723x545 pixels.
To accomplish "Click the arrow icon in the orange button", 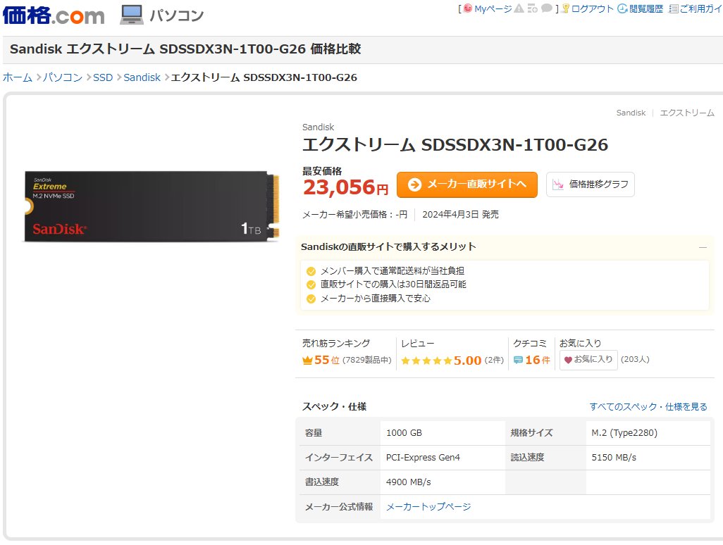I will [x=414, y=184].
